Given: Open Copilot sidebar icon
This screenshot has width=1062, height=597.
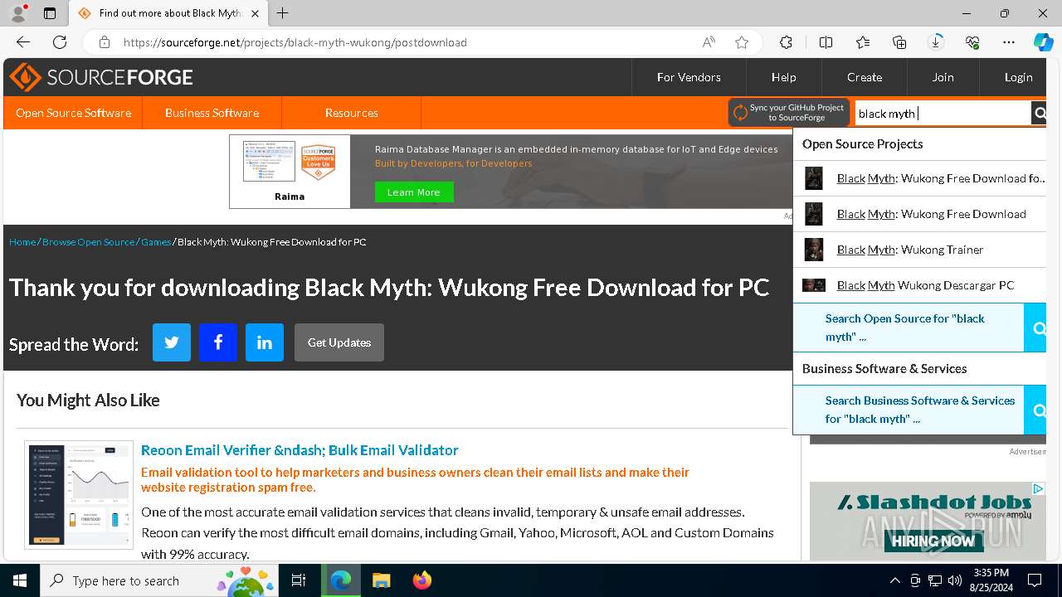Looking at the screenshot, I should pos(1043,42).
